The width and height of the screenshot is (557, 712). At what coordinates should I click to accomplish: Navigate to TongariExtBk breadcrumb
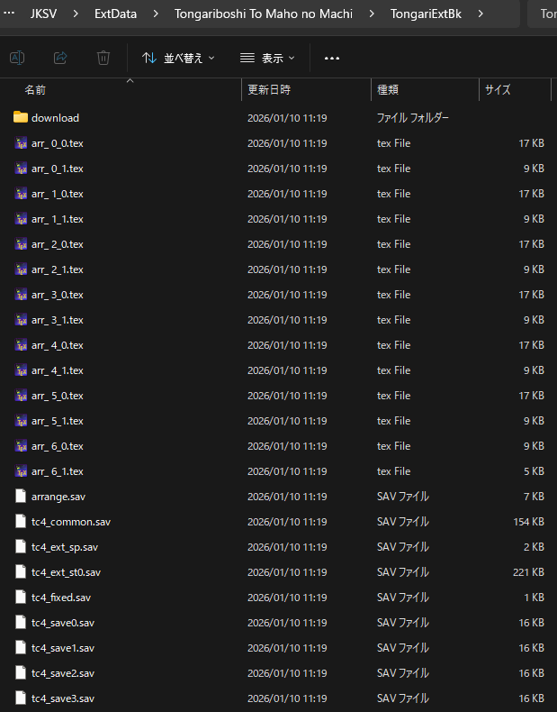(426, 14)
